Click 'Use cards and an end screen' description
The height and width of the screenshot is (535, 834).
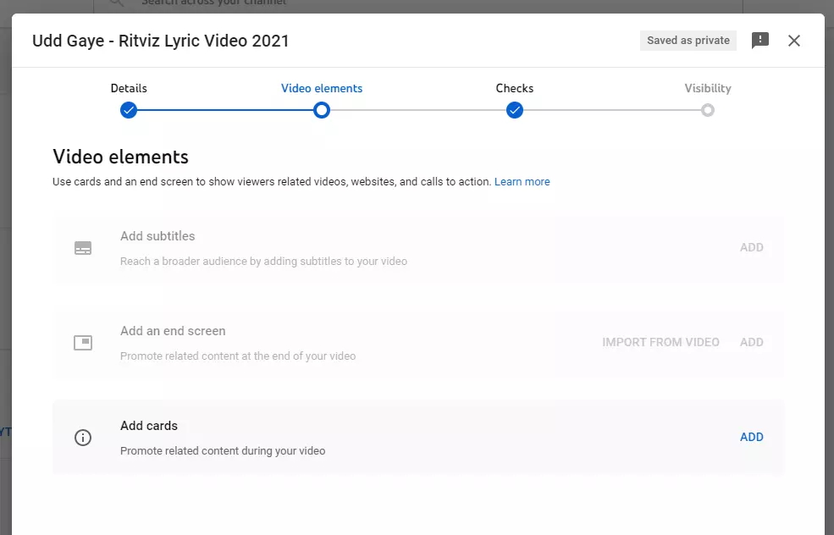pos(272,182)
